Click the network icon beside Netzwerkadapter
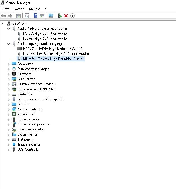 14,109
